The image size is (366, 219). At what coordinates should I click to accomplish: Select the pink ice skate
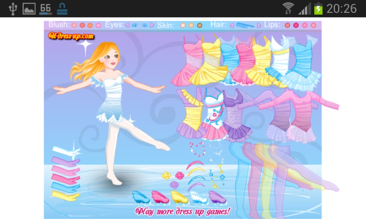(160, 197)
